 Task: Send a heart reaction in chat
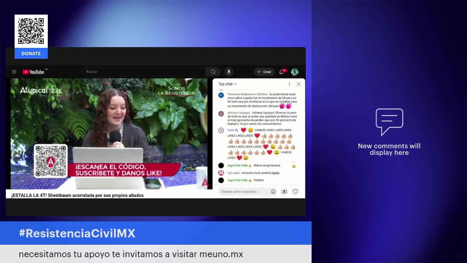295,191
